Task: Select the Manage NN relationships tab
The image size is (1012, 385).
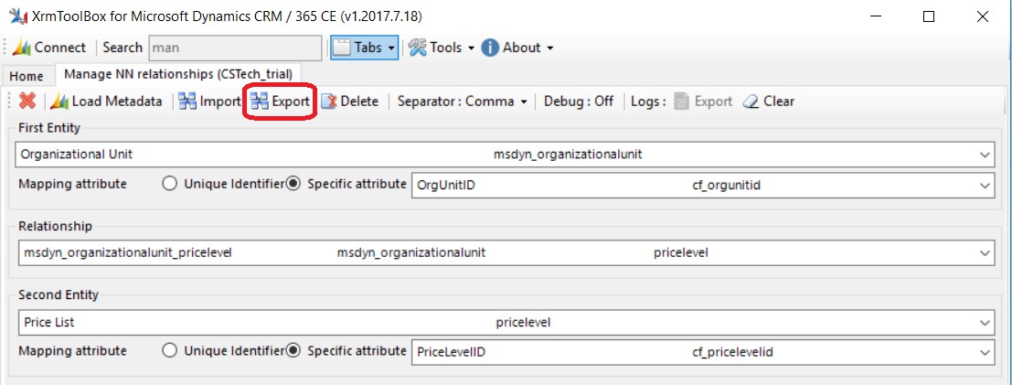Action: pos(178,74)
